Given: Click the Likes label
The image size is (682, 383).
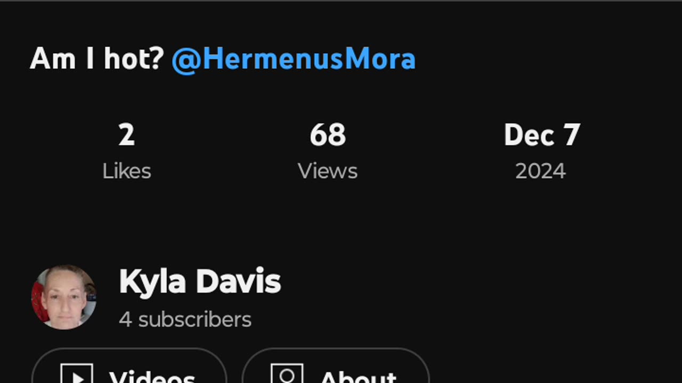Looking at the screenshot, I should tap(127, 171).
